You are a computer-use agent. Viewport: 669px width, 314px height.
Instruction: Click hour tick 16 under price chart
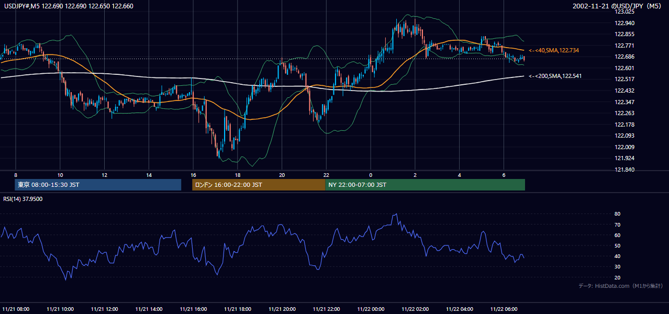point(193,175)
